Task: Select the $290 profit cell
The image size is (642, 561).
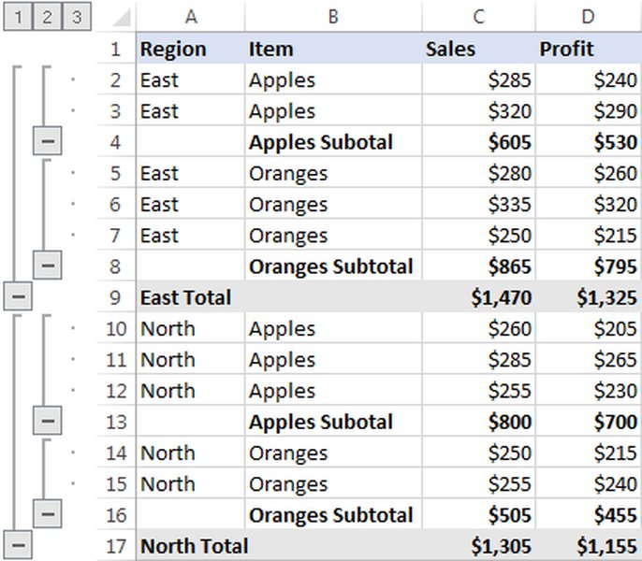Action: pyautogui.click(x=589, y=111)
